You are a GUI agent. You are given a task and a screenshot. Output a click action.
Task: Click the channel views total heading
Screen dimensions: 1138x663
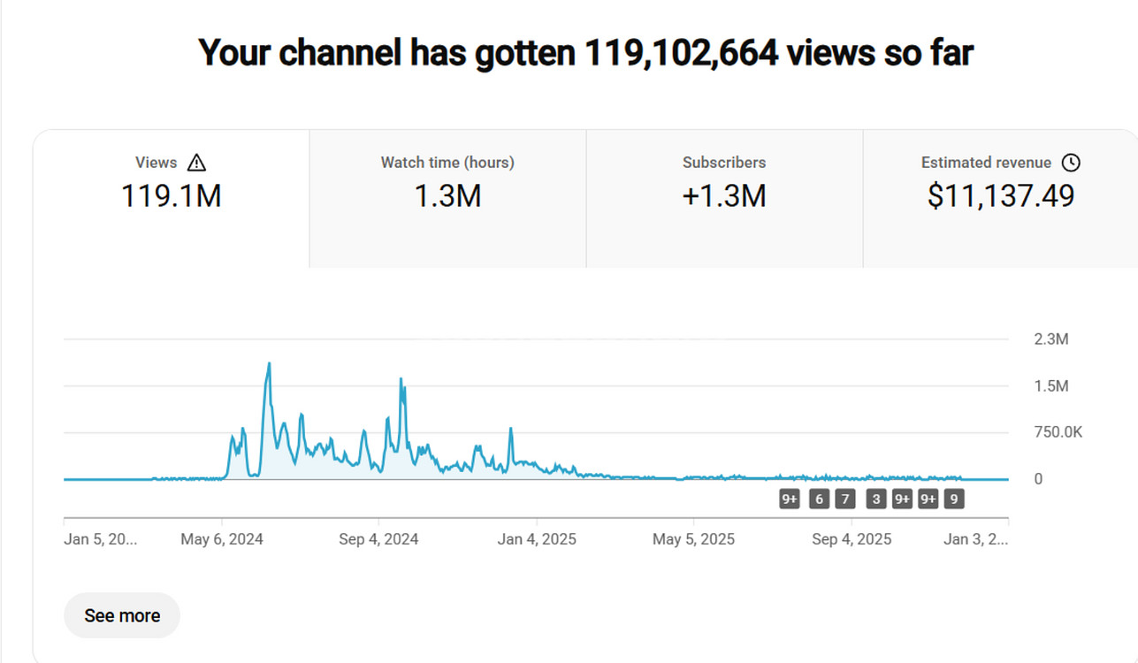click(585, 53)
